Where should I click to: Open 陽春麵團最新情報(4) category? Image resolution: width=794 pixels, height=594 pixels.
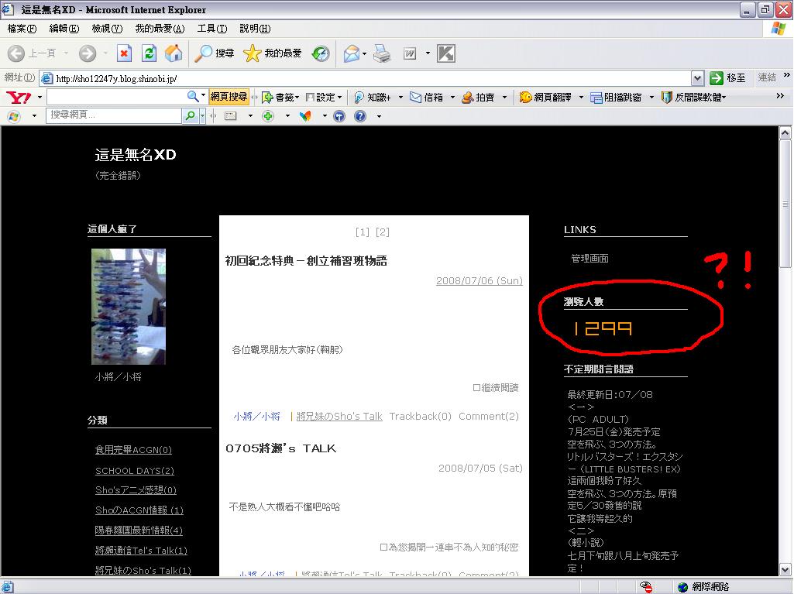pyautogui.click(x=139, y=530)
